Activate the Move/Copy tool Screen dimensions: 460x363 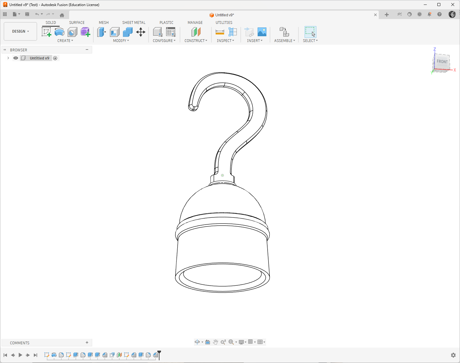tap(141, 32)
